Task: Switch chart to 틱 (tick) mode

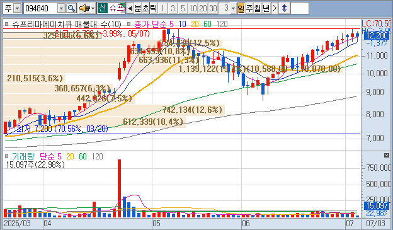Action: point(154,8)
